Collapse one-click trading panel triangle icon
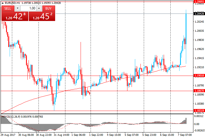This screenshot has height=138, width=205. 2,3
